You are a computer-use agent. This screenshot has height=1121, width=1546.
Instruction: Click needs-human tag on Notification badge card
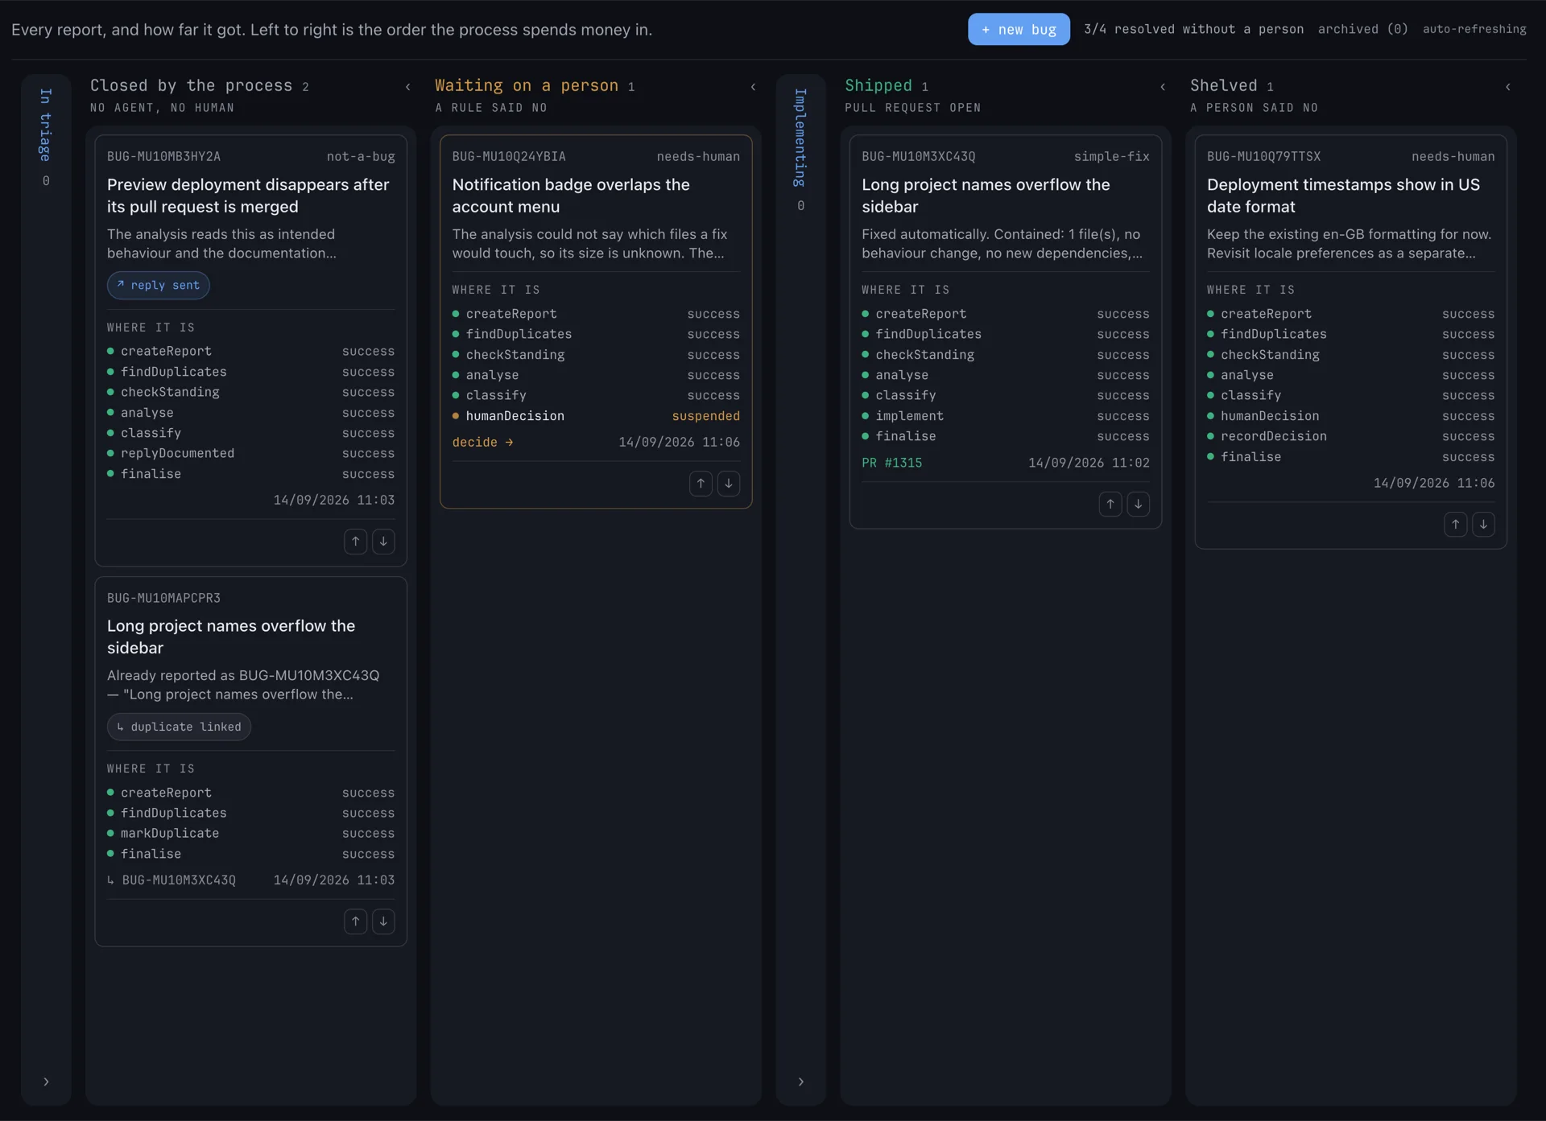(698, 157)
